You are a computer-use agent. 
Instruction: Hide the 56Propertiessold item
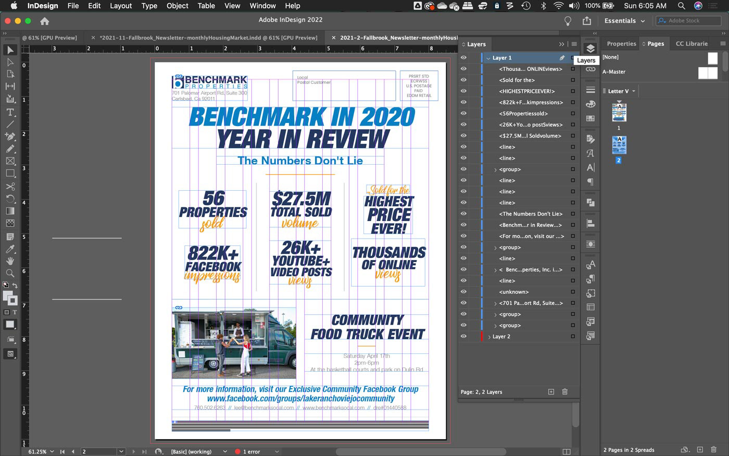[463, 113]
